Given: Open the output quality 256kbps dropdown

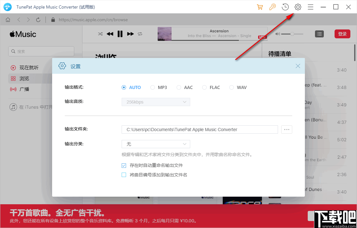Looking at the screenshot, I should (x=155, y=102).
